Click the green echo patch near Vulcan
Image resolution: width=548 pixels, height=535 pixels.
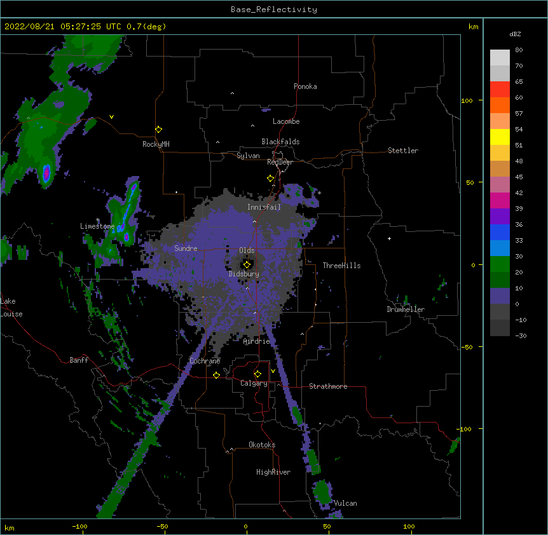(322, 492)
